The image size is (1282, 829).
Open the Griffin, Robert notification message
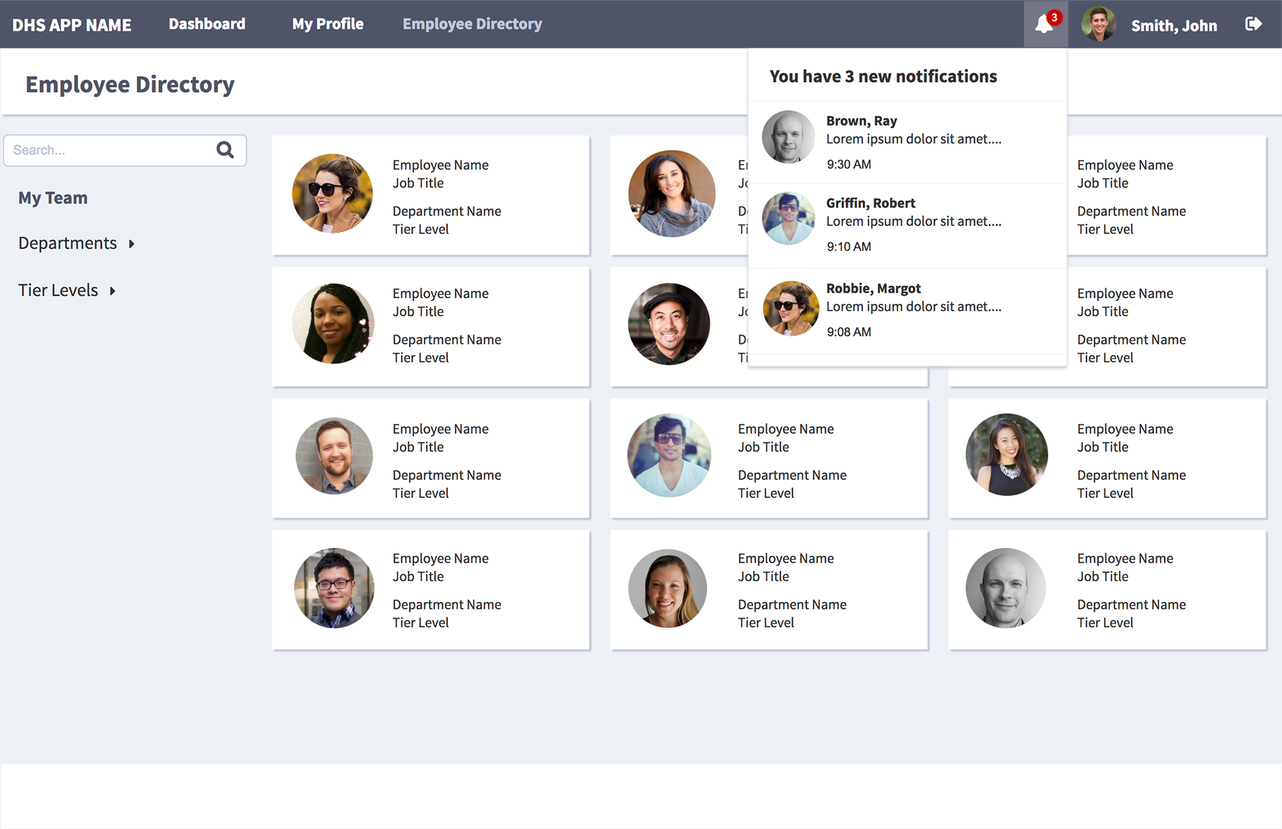pyautogui.click(x=913, y=221)
